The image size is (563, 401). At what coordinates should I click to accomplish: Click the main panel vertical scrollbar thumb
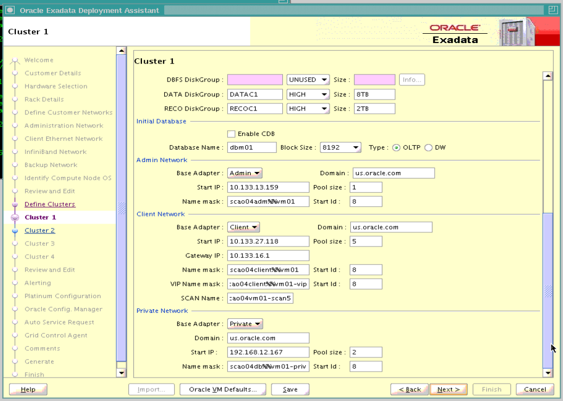click(548, 291)
